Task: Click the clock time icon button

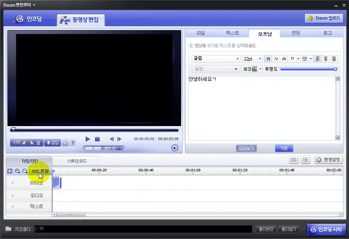Action: coord(65,143)
